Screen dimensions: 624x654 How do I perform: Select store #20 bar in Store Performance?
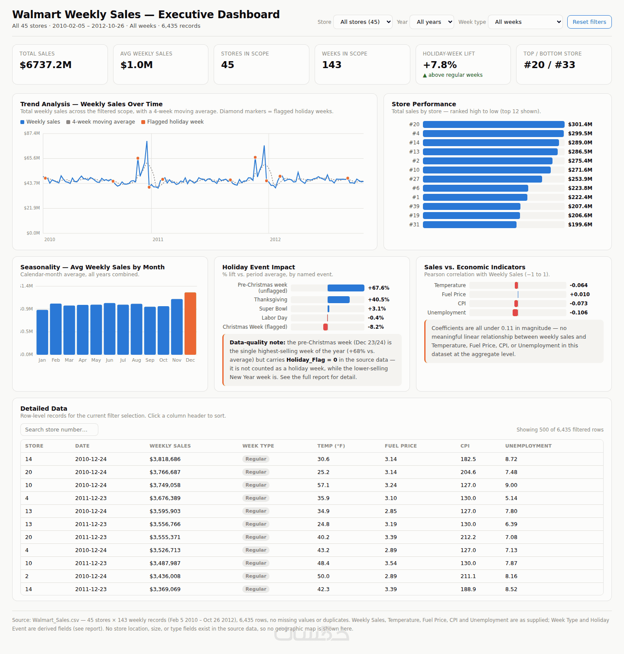coord(494,124)
